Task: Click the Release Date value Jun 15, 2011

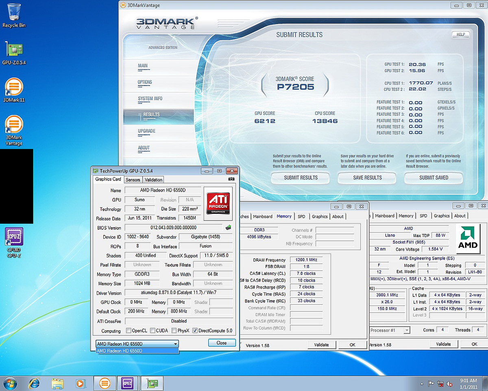Action: coord(139,218)
